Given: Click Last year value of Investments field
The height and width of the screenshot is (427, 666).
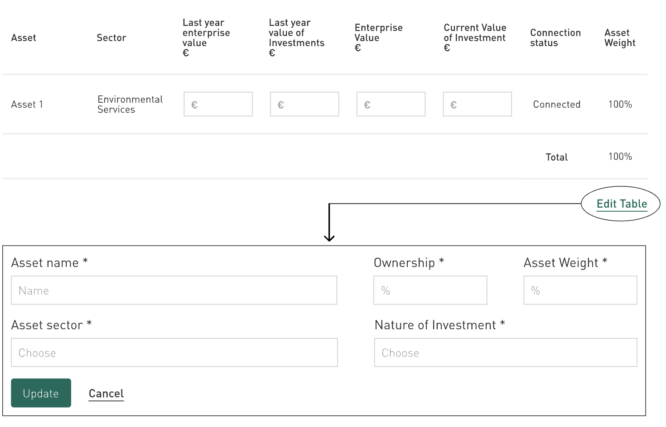Looking at the screenshot, I should point(304,104).
